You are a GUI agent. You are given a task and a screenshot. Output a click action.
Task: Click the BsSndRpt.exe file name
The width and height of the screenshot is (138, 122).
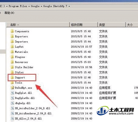pos(23,88)
